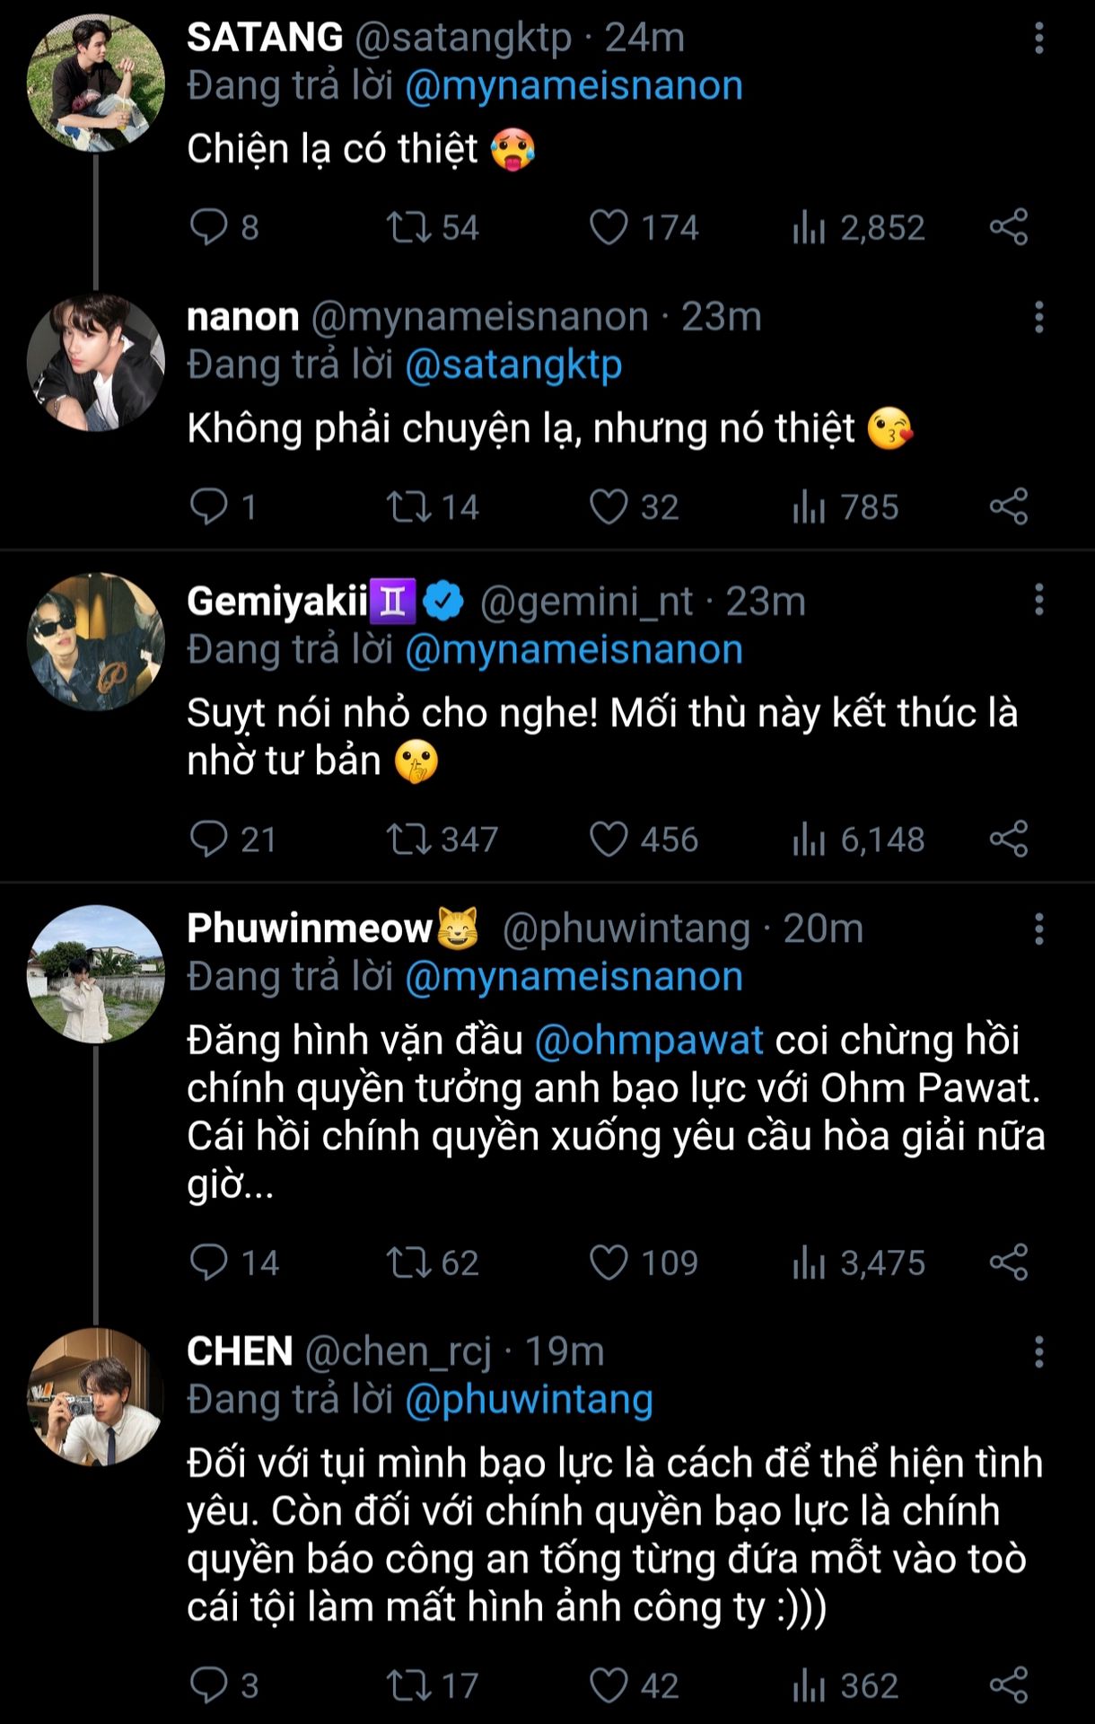Open @phuwintang link in CHEN's reply
1095x1724 pixels.
[x=529, y=1400]
